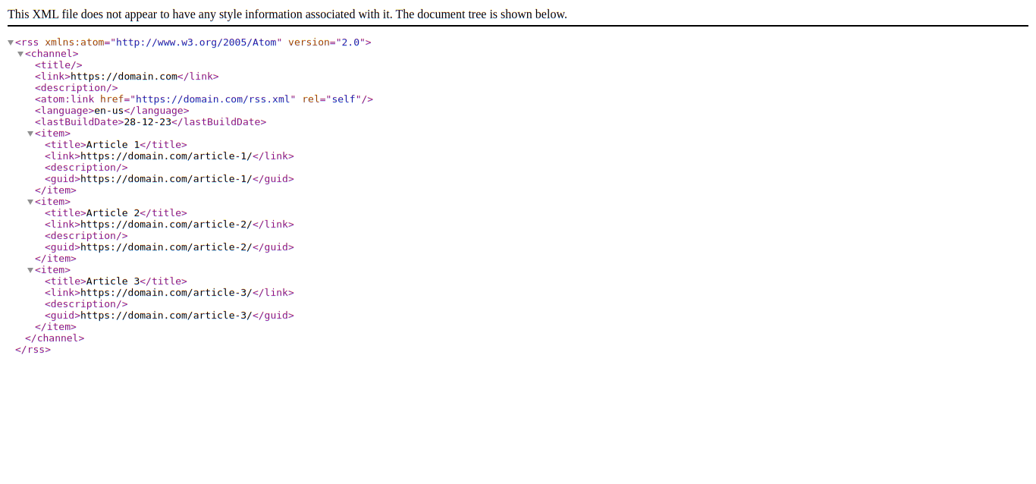Click the channel link https://domain.com text
Screen dimensions: 1036x484
pyautogui.click(x=124, y=77)
